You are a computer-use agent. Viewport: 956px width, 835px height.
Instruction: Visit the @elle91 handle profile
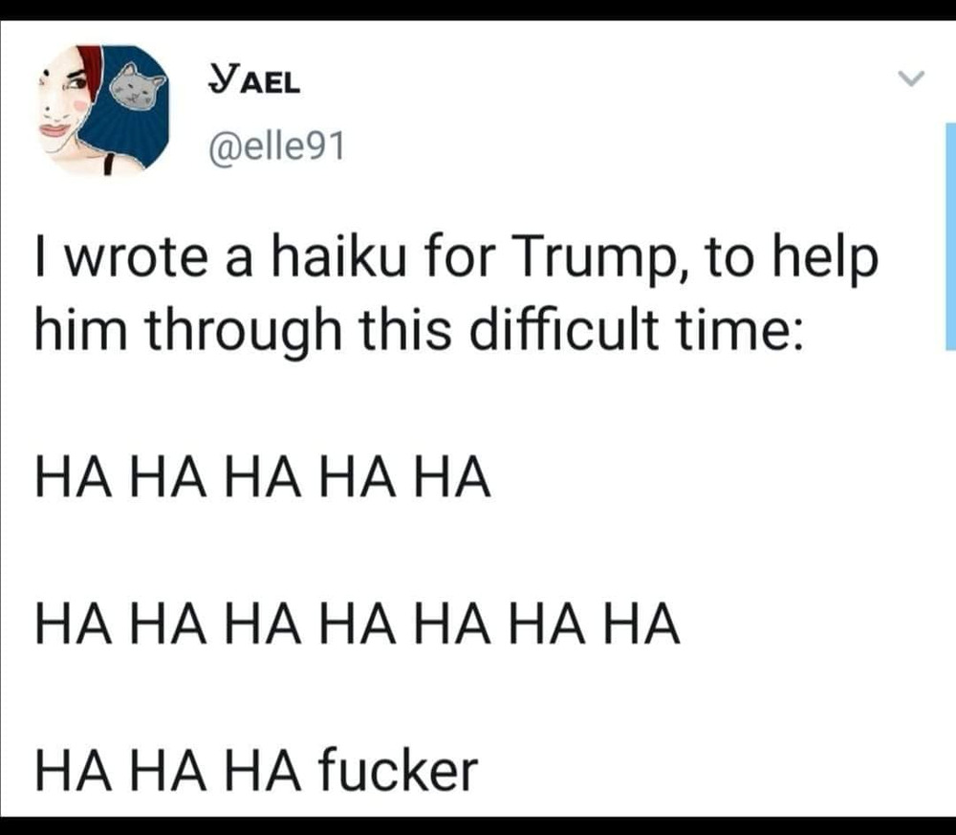point(277,147)
